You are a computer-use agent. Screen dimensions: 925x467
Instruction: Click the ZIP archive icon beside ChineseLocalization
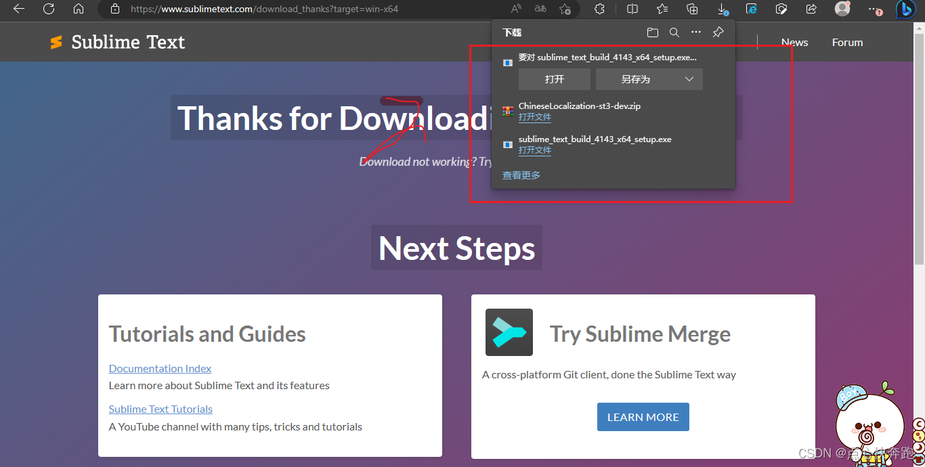(x=508, y=112)
